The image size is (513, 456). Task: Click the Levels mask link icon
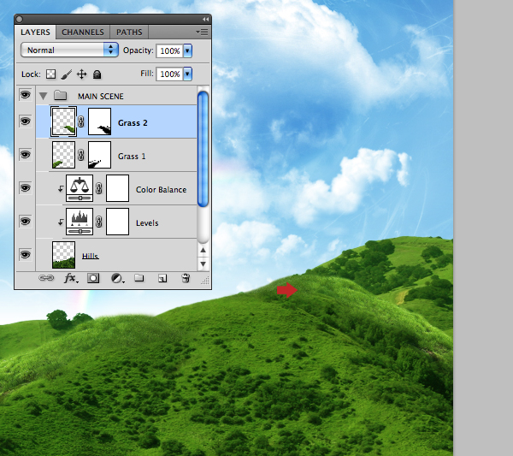(x=99, y=222)
